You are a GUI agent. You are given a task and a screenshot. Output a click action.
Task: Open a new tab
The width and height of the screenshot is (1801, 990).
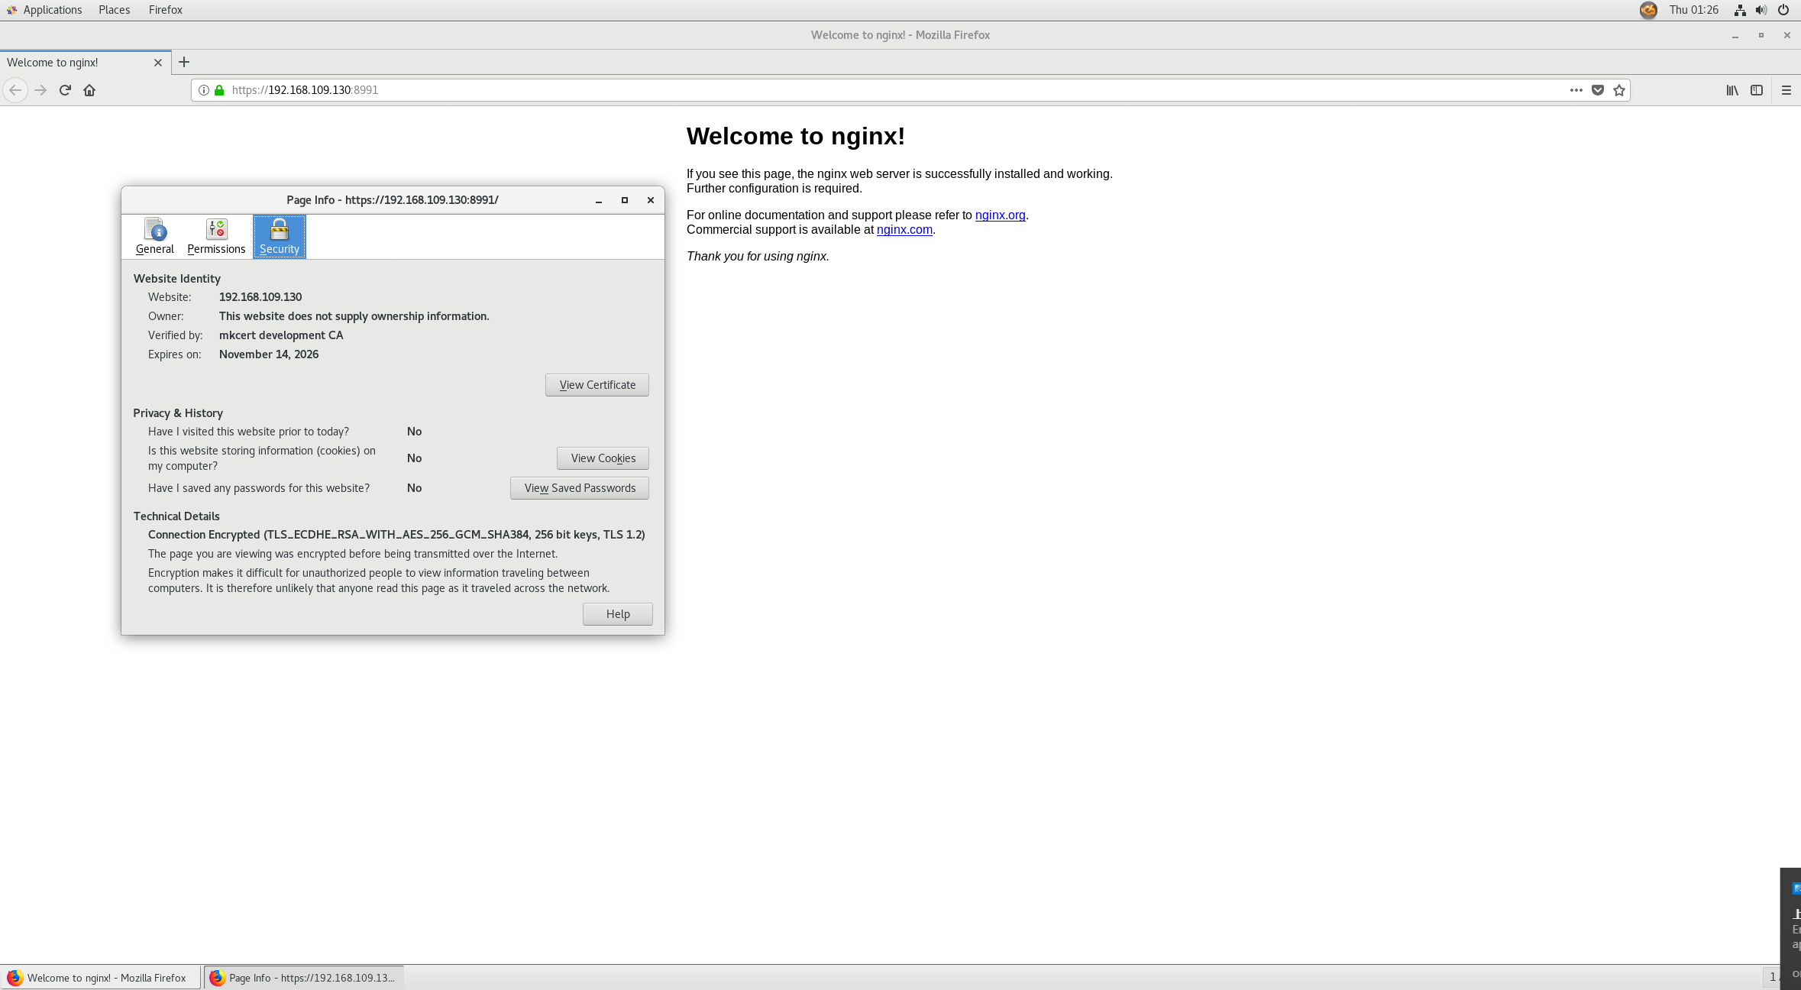[x=184, y=63]
